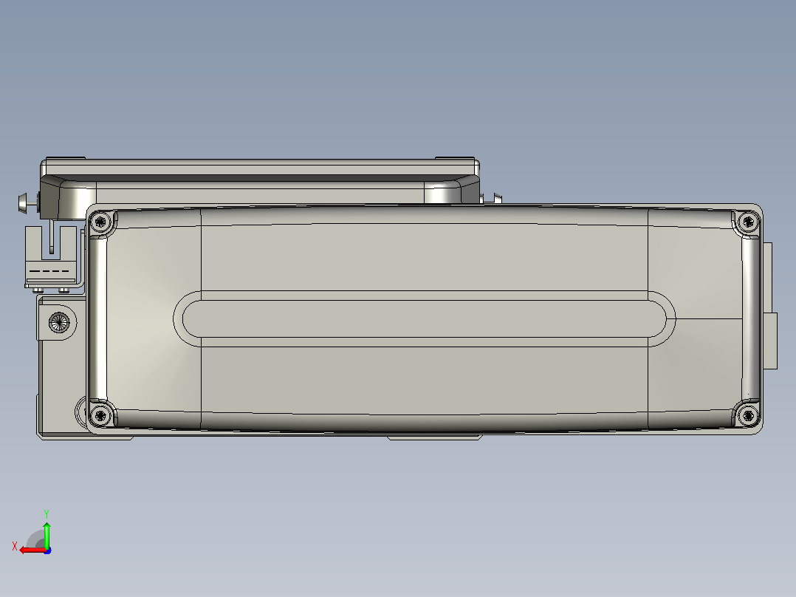Select the bottom-left corner screw on the cover
The width and height of the screenshot is (796, 597).
pos(100,416)
